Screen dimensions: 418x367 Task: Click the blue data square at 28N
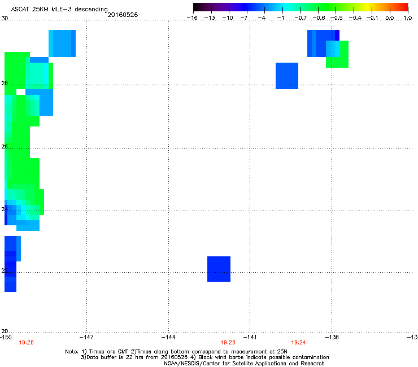(287, 76)
